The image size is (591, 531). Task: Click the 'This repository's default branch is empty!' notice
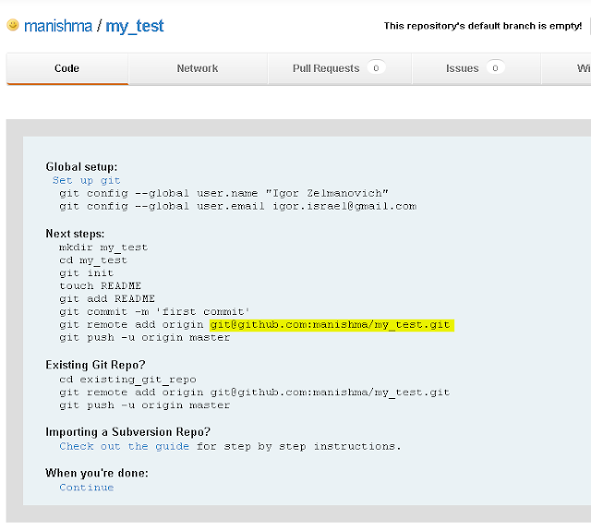coord(483,26)
